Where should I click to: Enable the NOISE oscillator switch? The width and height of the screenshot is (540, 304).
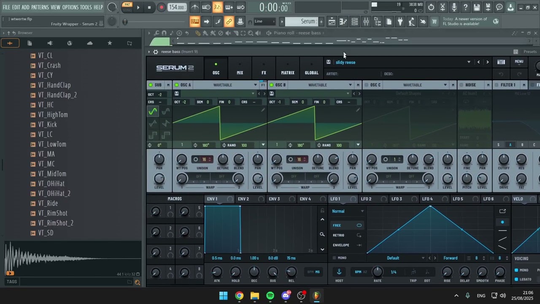(462, 85)
